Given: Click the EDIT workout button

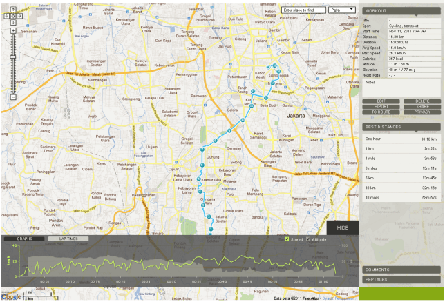Looking at the screenshot, I should (x=381, y=101).
